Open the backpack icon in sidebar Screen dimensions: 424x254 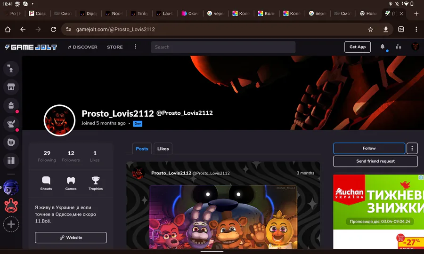click(11, 105)
